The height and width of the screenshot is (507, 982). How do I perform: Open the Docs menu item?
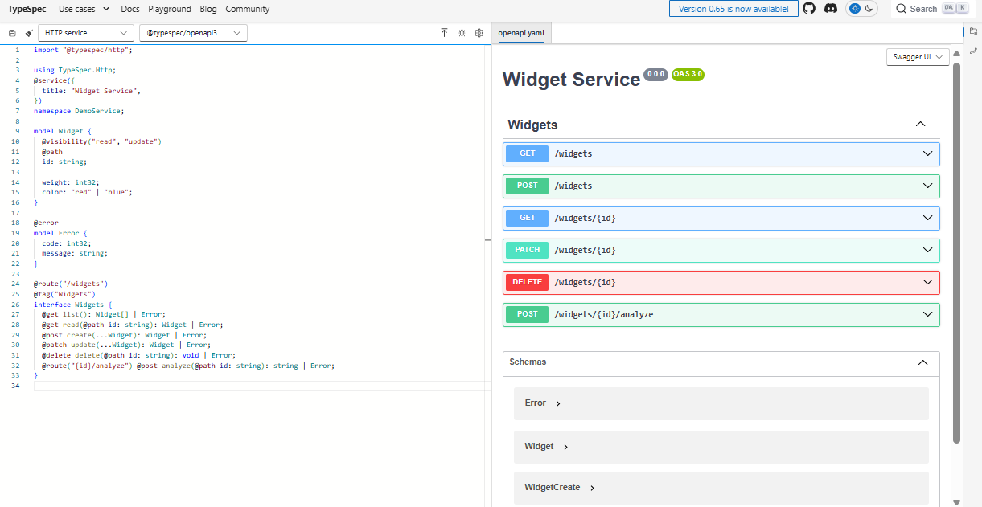[129, 9]
